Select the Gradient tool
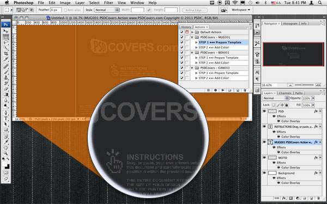327x204 pixels. [6, 95]
